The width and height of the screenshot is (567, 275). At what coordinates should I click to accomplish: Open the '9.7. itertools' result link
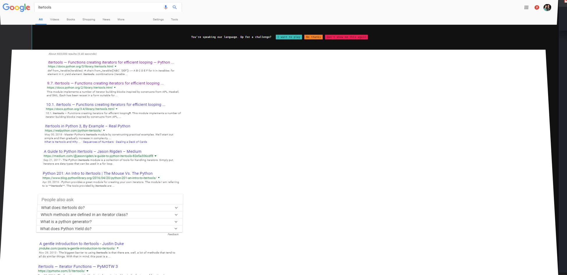[x=105, y=83]
